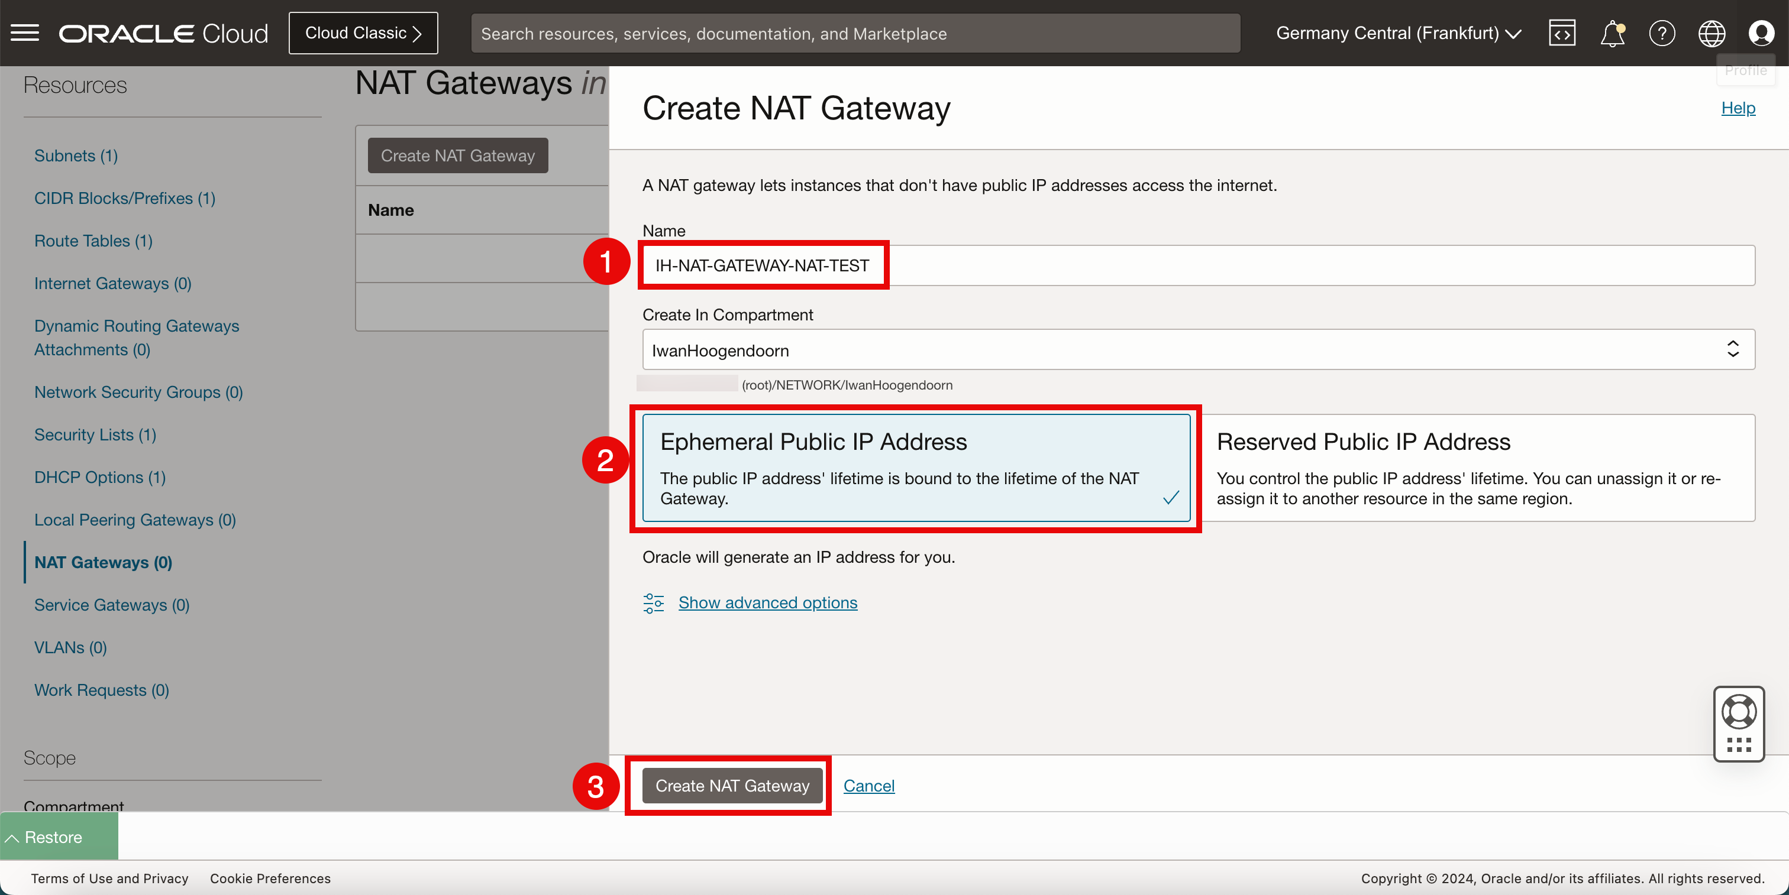Click the Create NAT Gateway submit button
The width and height of the screenshot is (1789, 895).
pyautogui.click(x=732, y=786)
